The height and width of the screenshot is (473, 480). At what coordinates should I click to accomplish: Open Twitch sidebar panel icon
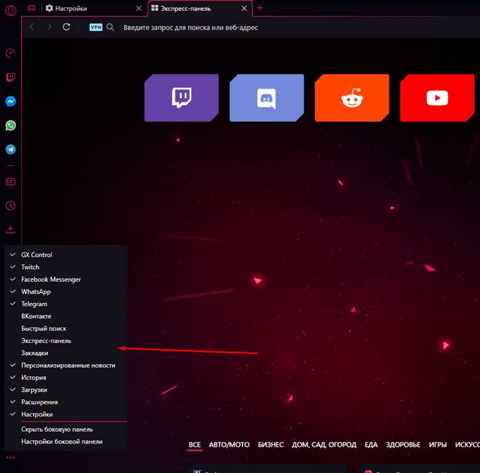[x=11, y=77]
